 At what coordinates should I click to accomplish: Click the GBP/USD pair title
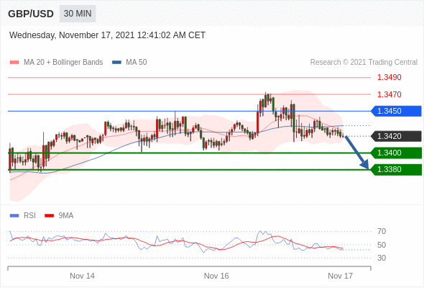coord(31,14)
